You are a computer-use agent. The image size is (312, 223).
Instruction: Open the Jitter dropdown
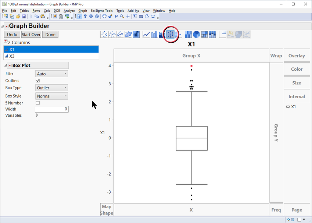click(x=52, y=74)
